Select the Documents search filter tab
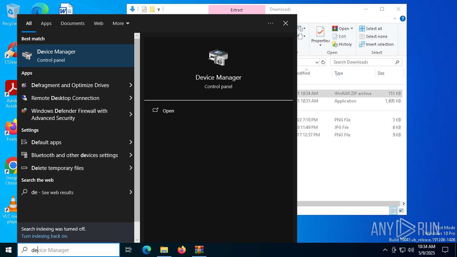457x257 pixels. pos(72,23)
